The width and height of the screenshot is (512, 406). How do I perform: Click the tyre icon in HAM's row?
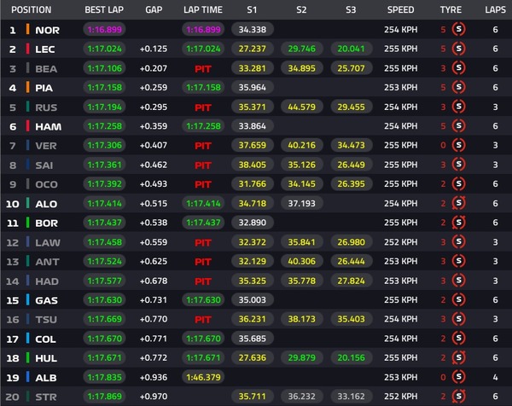coord(459,125)
